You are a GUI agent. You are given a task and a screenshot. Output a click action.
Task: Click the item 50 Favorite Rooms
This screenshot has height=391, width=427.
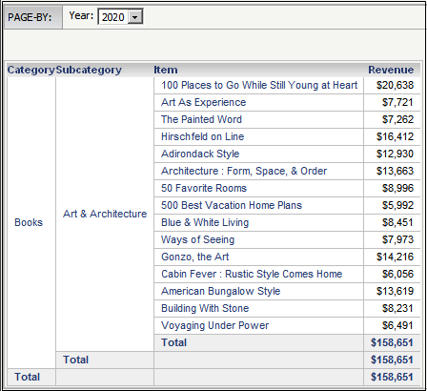tap(204, 188)
